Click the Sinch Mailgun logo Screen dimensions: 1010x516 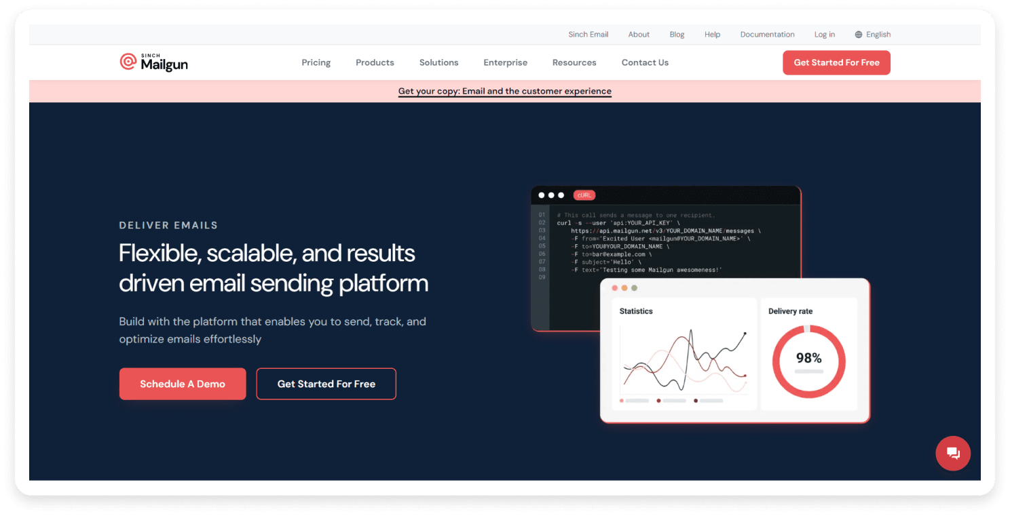154,62
